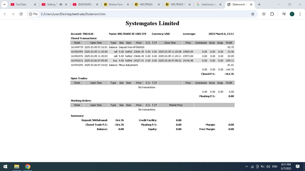The image size is (305, 171).
Task: Select the Account: 7061646 text
Action: [82, 34]
